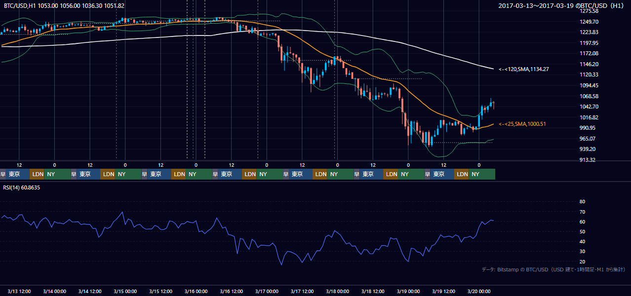
Task: Click price axis value 1275.58
Action: point(589,11)
